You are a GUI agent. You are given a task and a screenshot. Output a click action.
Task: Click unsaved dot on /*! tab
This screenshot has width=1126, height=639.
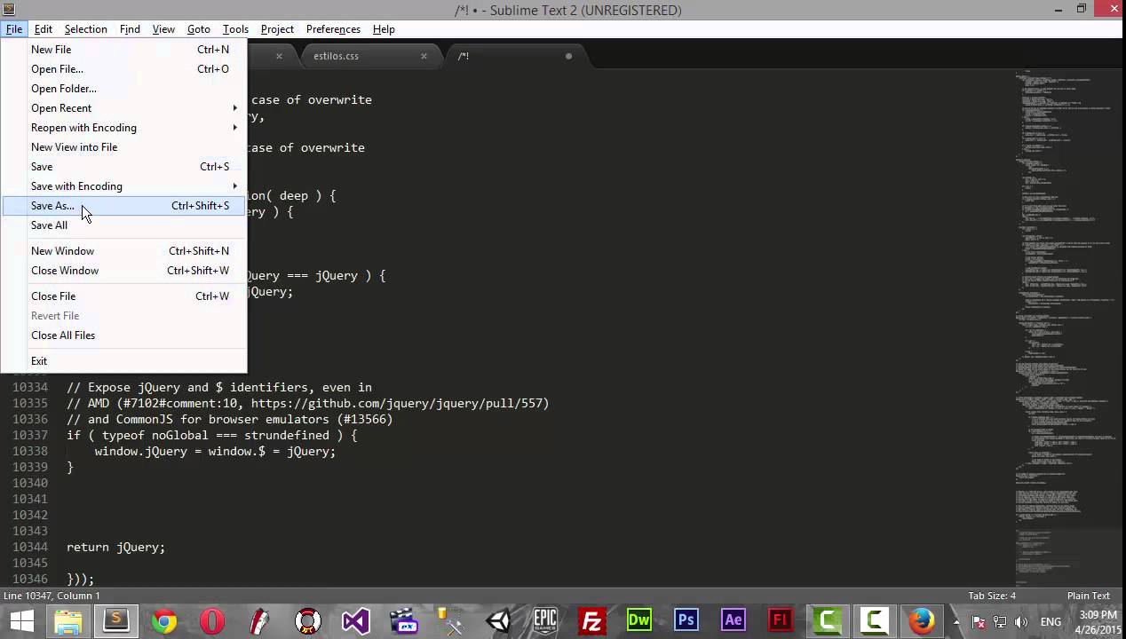pos(568,56)
